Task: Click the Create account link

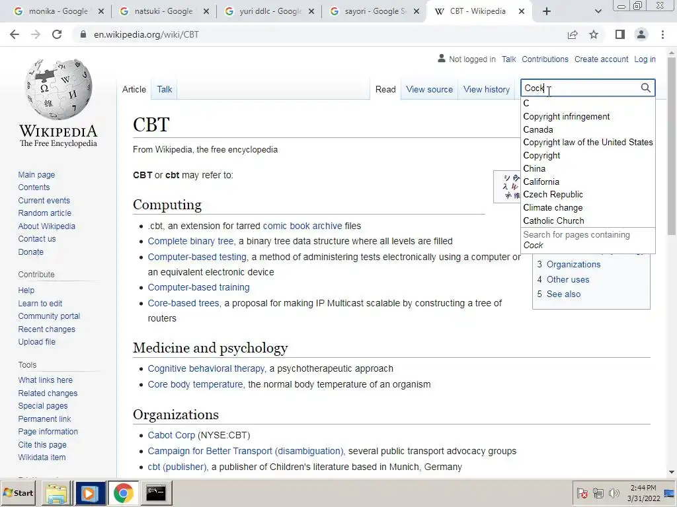Action: pyautogui.click(x=601, y=59)
